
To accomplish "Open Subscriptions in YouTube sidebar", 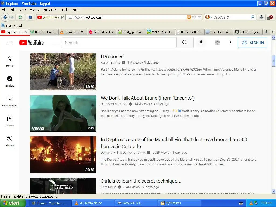I will point(10,101).
